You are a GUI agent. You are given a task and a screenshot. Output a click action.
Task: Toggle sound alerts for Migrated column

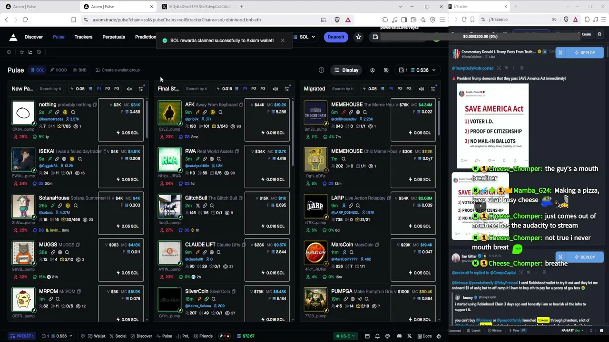coord(421,89)
